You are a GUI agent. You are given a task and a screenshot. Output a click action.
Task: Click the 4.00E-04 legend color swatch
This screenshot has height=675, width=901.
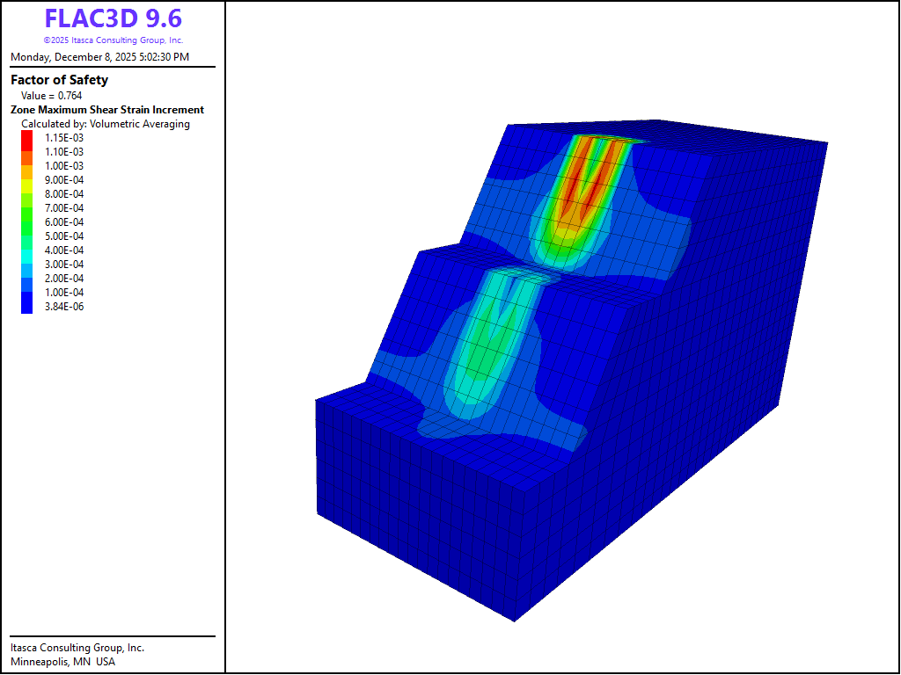[x=26, y=250]
